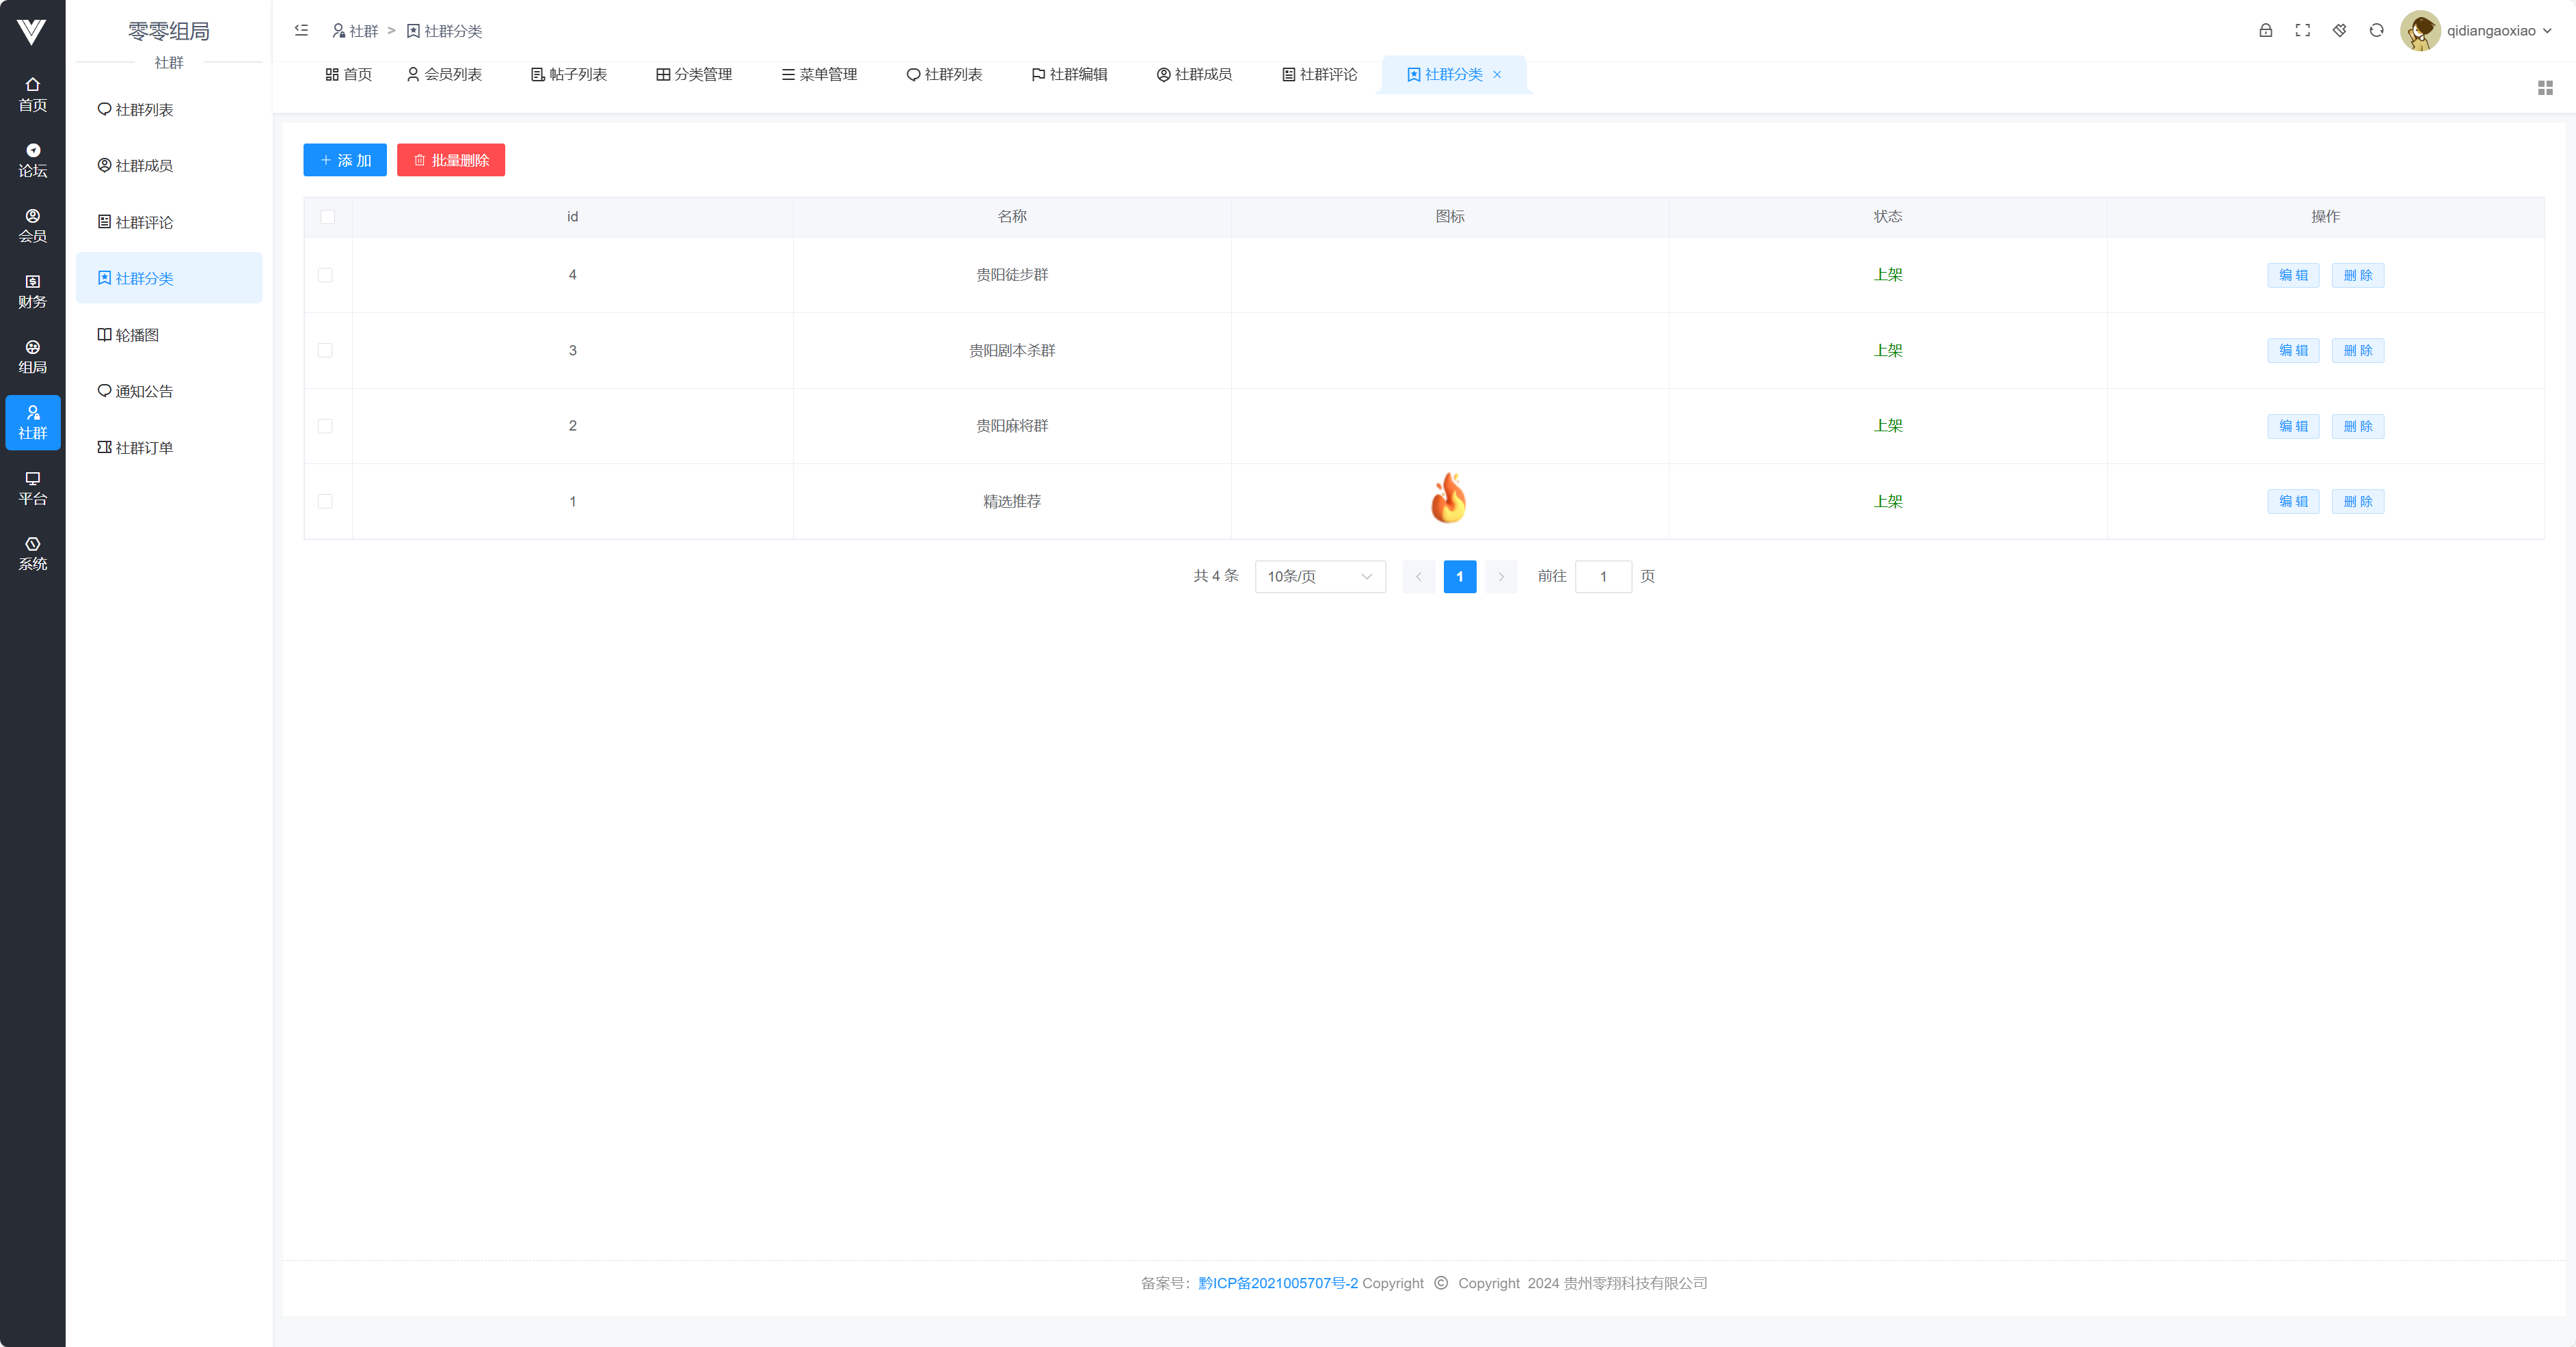Open the 10条/页 page size dropdown
The width and height of the screenshot is (2576, 1347).
[1319, 576]
